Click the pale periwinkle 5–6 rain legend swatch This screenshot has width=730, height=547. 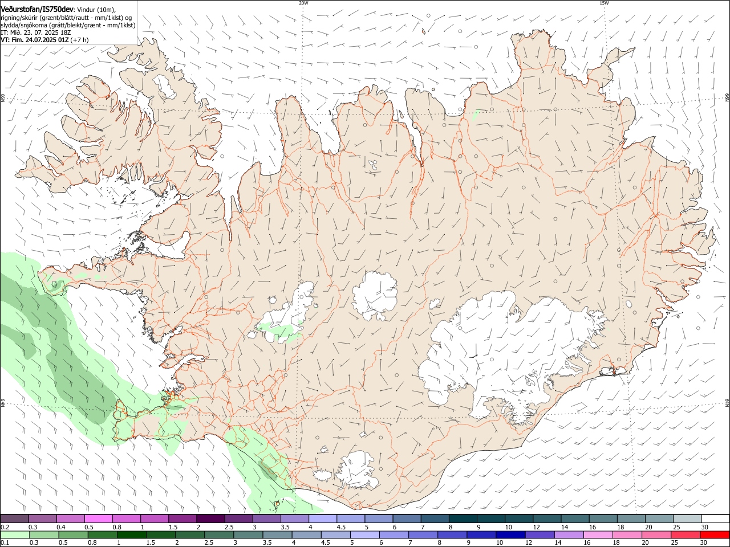(x=365, y=535)
